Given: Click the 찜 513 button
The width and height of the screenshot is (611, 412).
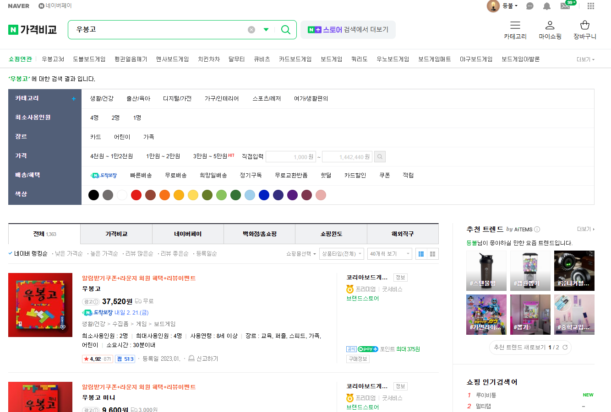Looking at the screenshot, I should [125, 359].
